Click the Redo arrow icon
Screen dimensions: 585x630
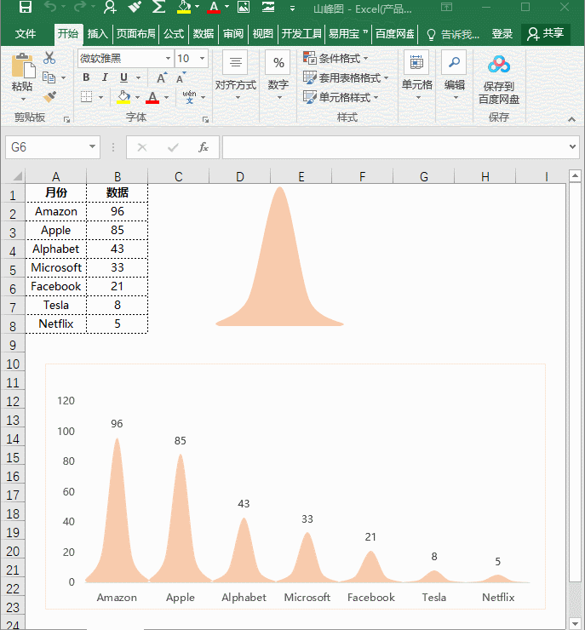point(80,7)
